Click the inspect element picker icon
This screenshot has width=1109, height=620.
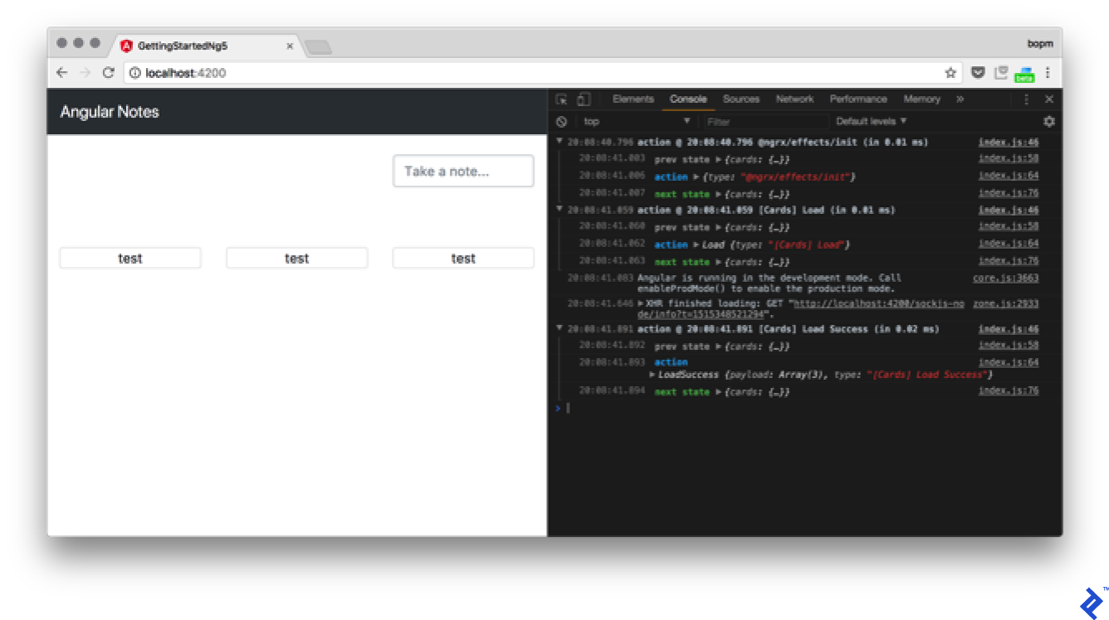click(561, 99)
